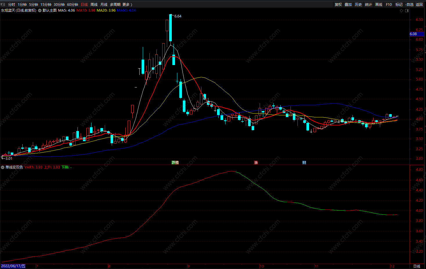Open F10 company info
The height and width of the screenshot is (269, 426).
[x=389, y=5]
